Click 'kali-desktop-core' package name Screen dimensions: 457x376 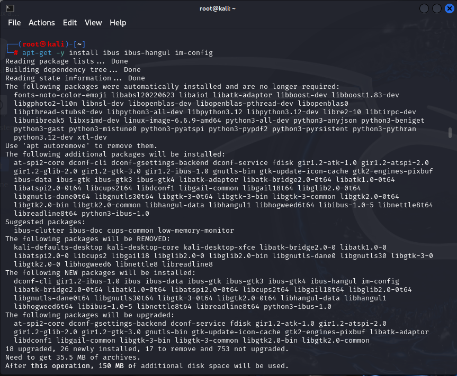tap(143, 247)
